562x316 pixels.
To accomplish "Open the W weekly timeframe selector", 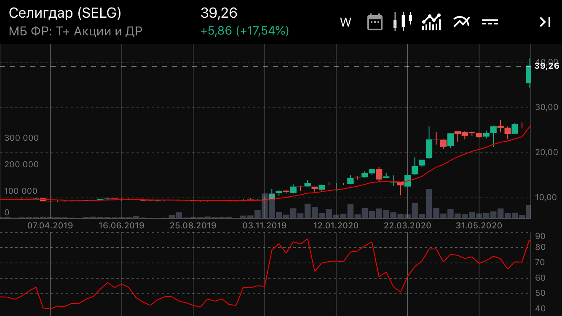I will pyautogui.click(x=345, y=22).
